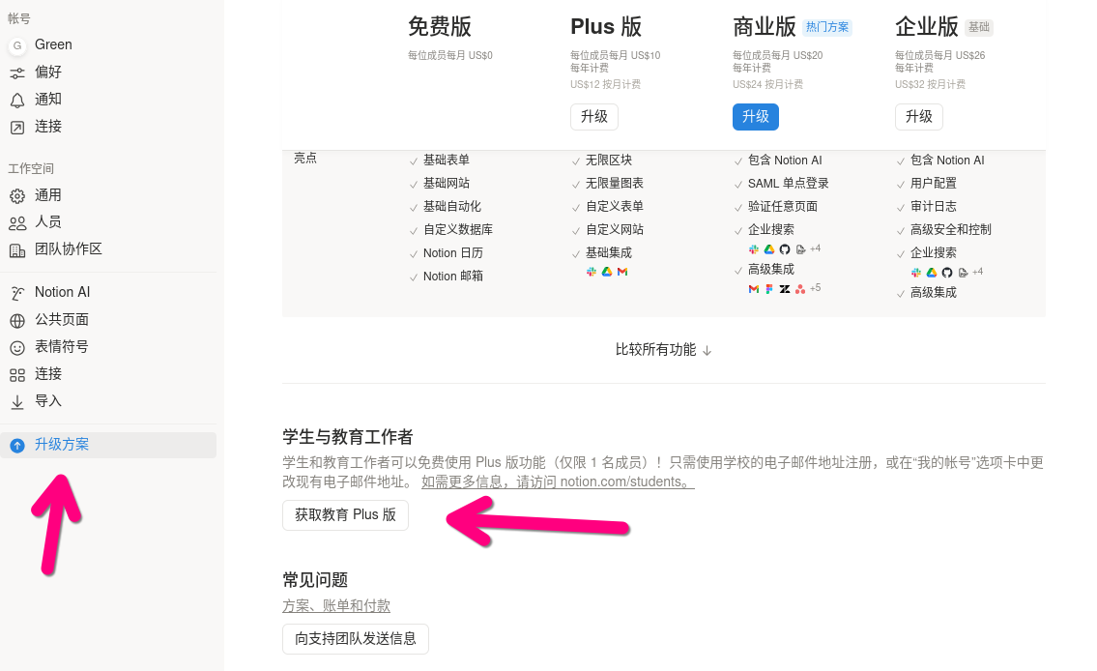Click the 获取教育 Plus 版 button
The image size is (1097, 671).
click(x=345, y=515)
